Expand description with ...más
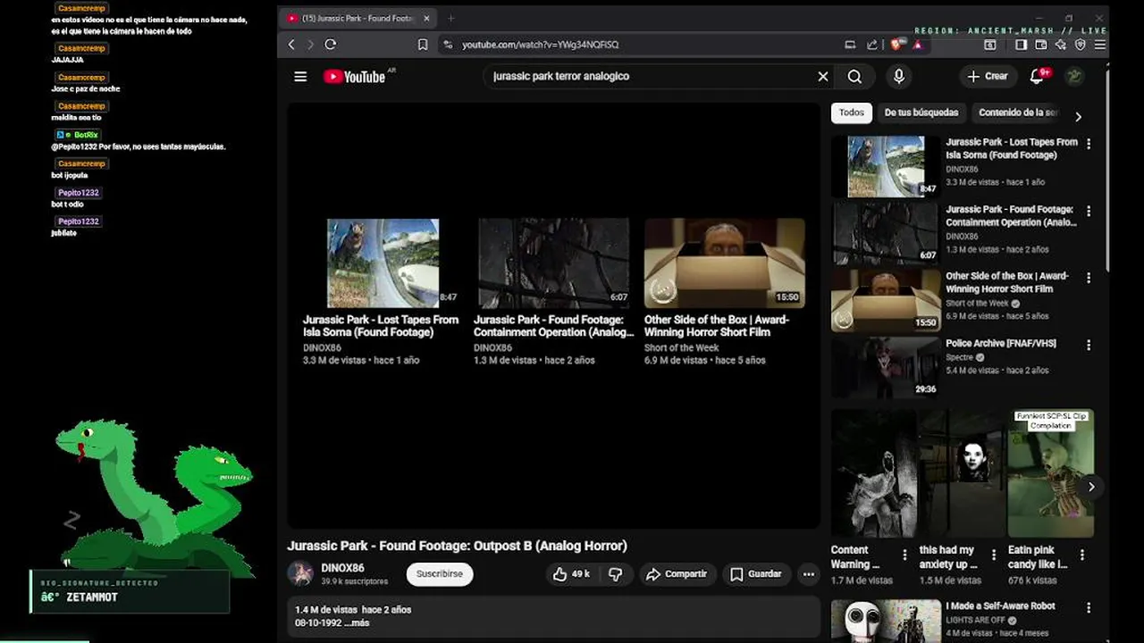The width and height of the screenshot is (1144, 643). [x=357, y=623]
